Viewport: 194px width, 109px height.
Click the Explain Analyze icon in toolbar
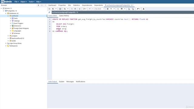click(x=122, y=9)
